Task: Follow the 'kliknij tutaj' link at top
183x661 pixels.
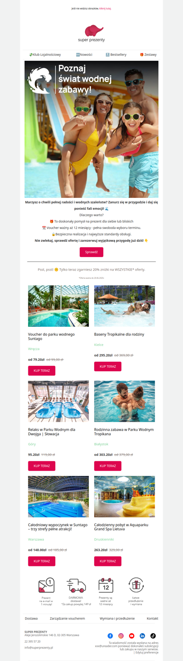Action: (x=105, y=8)
